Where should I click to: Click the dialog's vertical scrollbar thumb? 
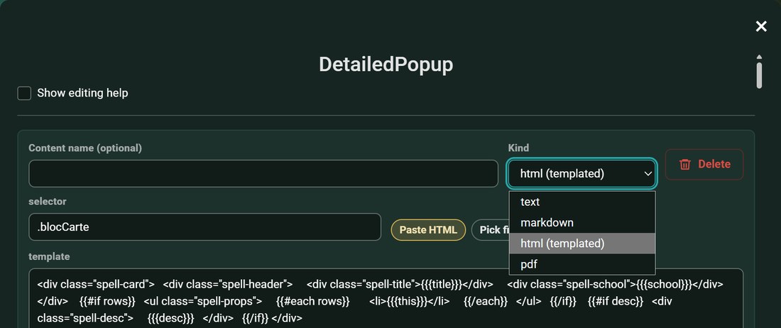(759, 75)
